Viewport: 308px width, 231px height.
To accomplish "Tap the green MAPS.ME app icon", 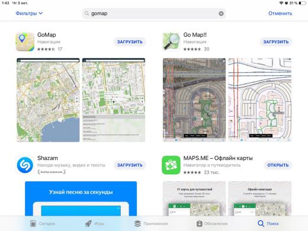I will [171, 165].
